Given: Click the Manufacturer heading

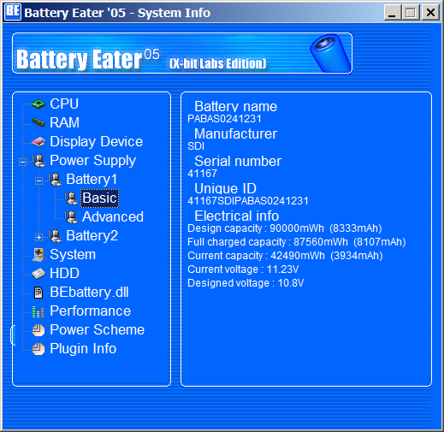Looking at the screenshot, I should [236, 134].
